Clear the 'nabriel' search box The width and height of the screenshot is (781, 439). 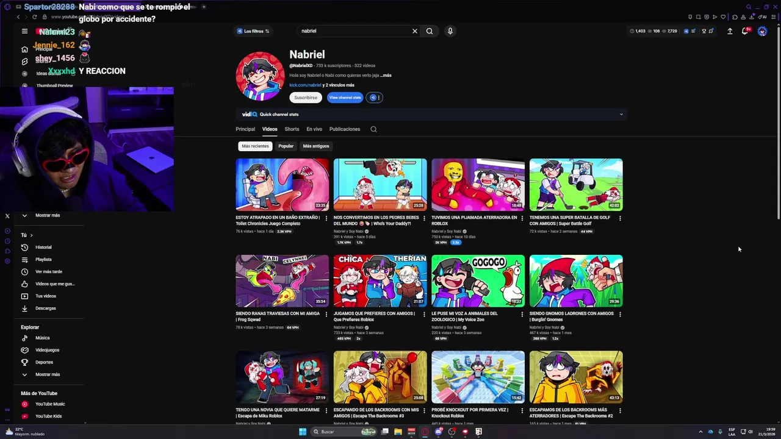click(x=415, y=31)
